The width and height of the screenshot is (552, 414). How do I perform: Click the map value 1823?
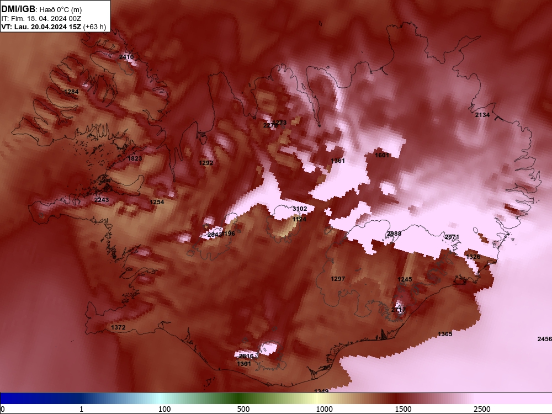pos(135,158)
